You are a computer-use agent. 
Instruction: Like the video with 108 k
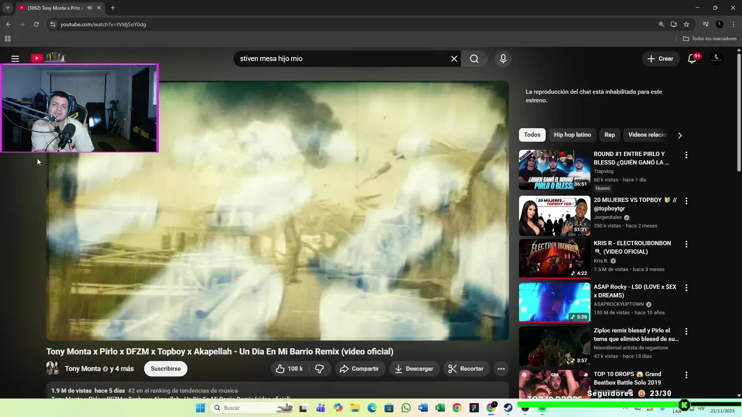(x=290, y=369)
